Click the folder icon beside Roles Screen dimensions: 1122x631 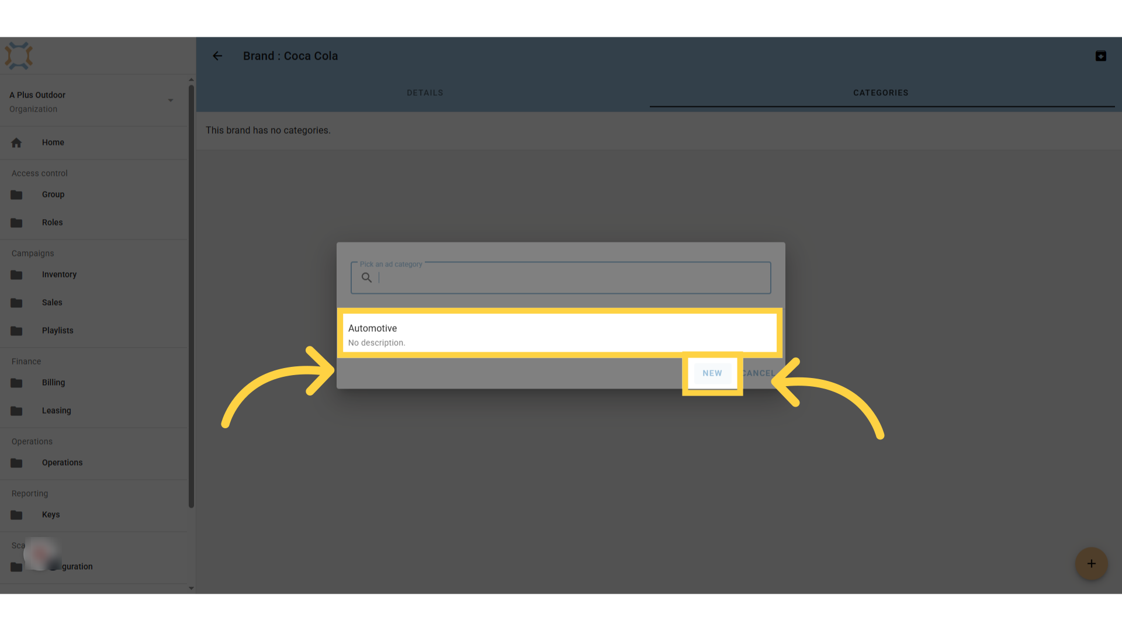click(x=16, y=223)
